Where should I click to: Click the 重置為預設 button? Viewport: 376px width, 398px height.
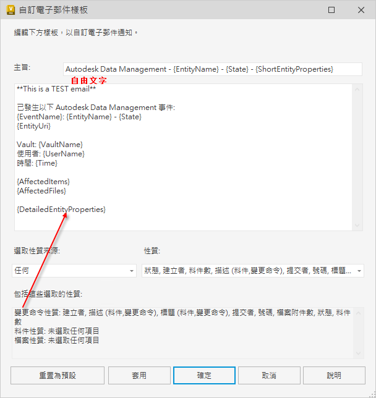point(58,375)
